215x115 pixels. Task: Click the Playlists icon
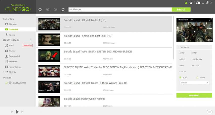click(x=7, y=72)
